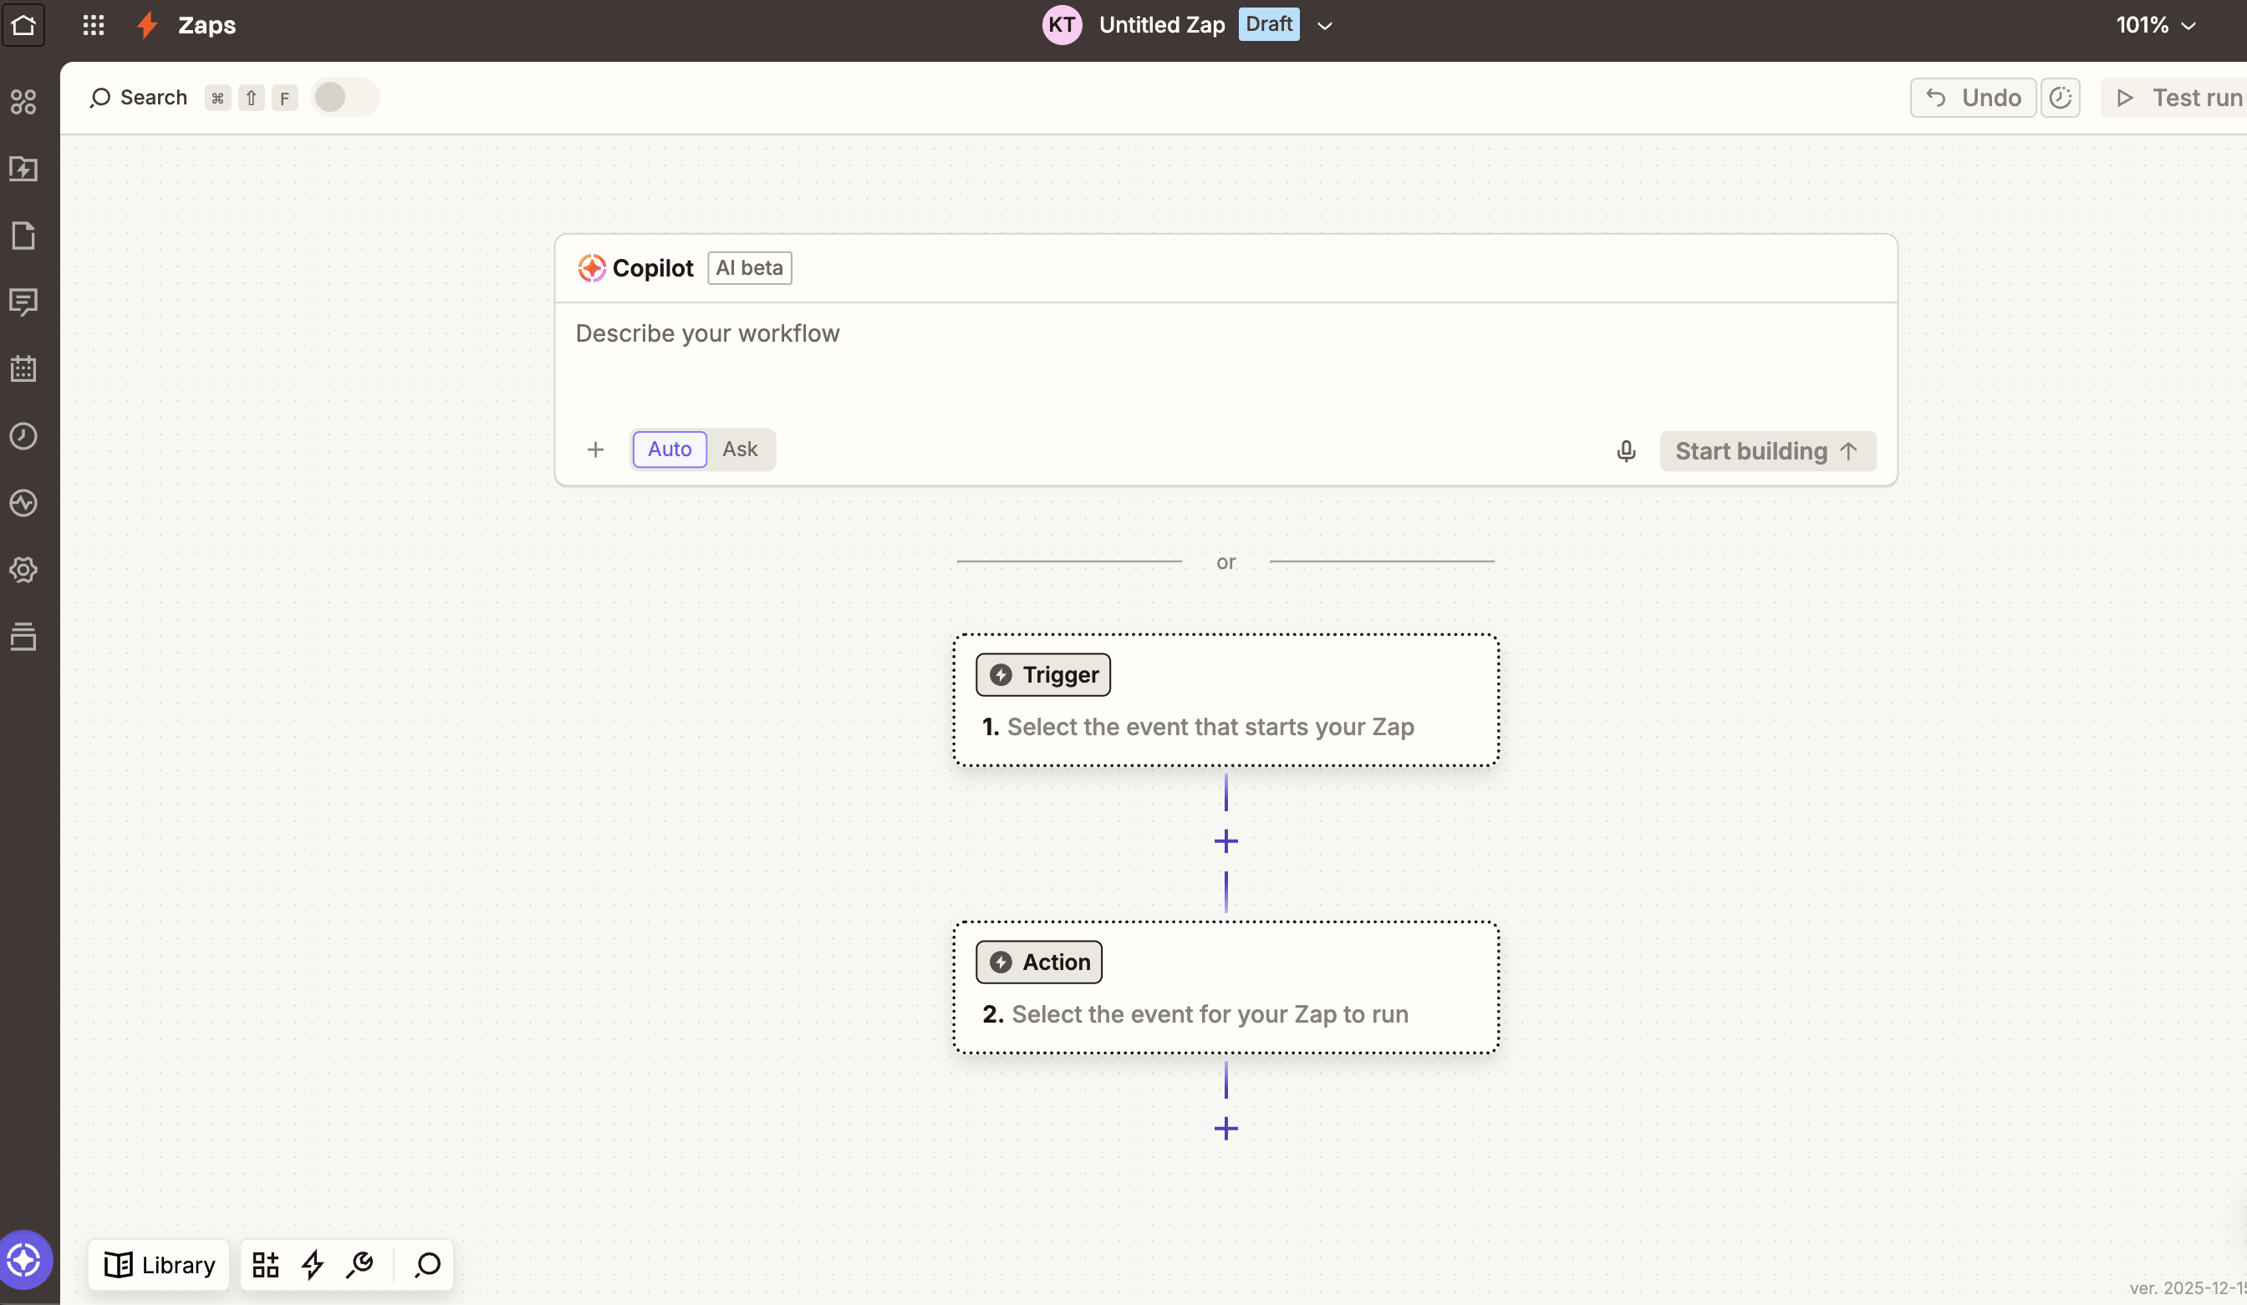This screenshot has width=2247, height=1305.
Task: Select the Trigger step card
Action: click(x=1225, y=701)
